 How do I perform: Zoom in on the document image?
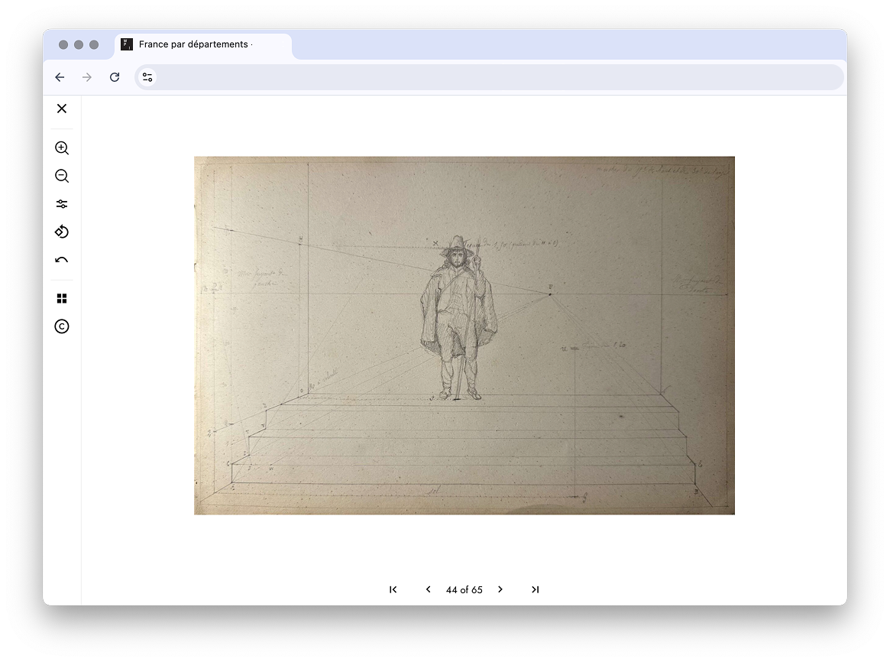pos(61,148)
